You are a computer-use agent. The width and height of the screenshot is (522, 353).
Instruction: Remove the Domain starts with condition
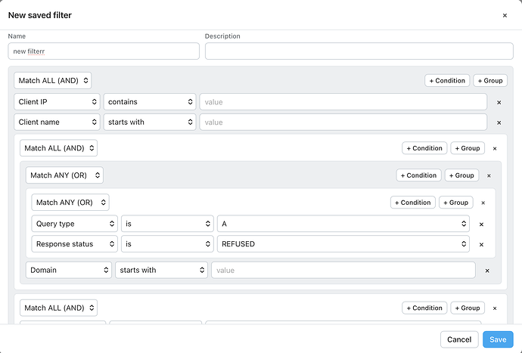(487, 271)
